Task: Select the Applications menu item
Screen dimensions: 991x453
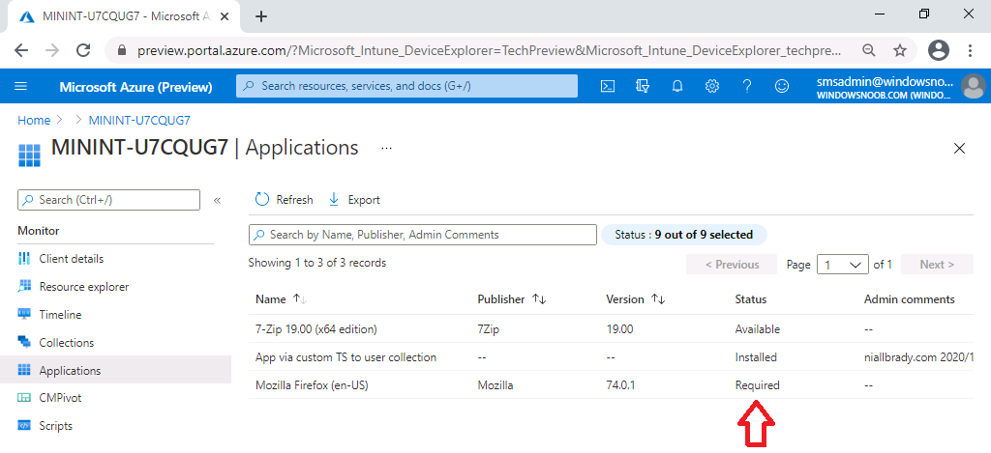Action: coord(116,370)
